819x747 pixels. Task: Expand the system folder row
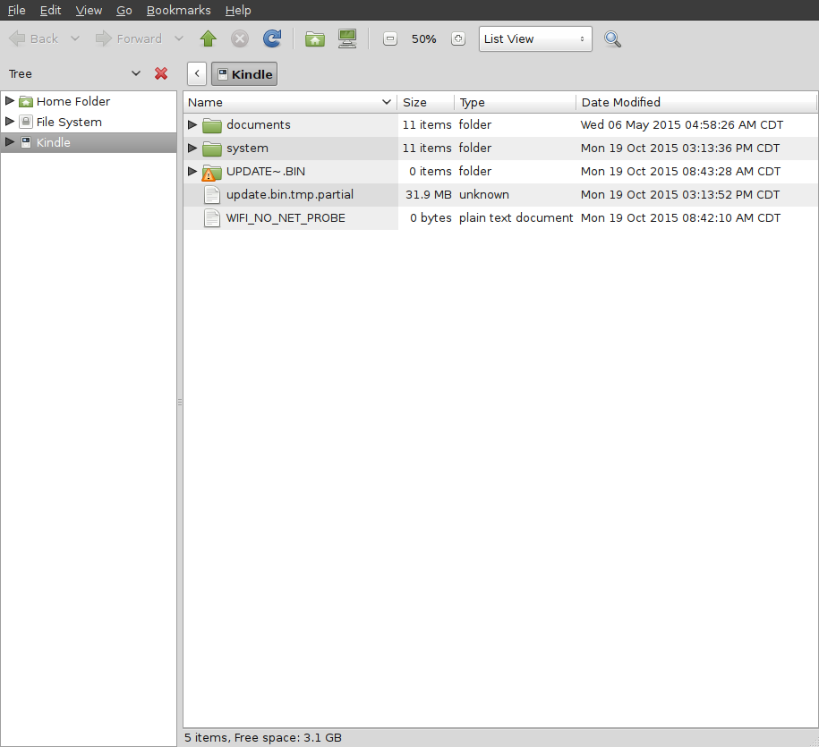point(192,149)
